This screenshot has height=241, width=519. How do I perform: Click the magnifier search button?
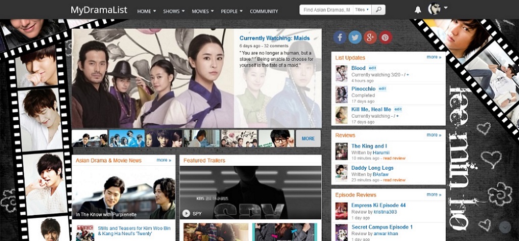379,10
